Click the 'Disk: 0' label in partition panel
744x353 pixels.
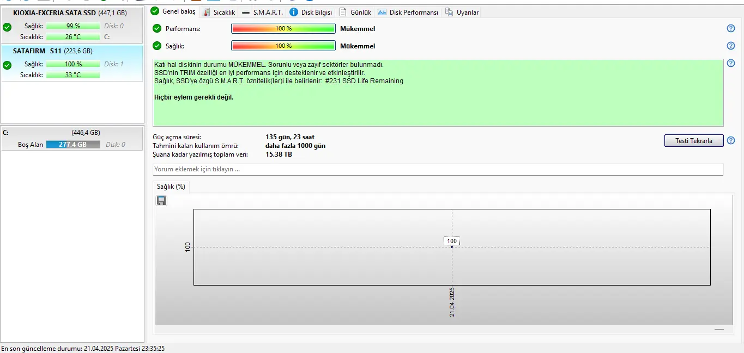point(116,145)
